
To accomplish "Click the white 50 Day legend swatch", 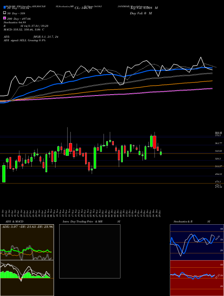I will [4, 13].
